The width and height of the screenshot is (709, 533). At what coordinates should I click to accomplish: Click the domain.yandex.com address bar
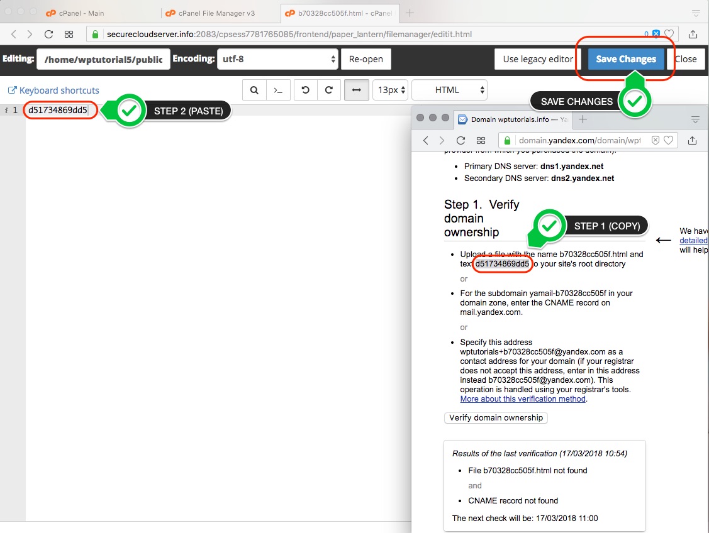[x=588, y=140]
